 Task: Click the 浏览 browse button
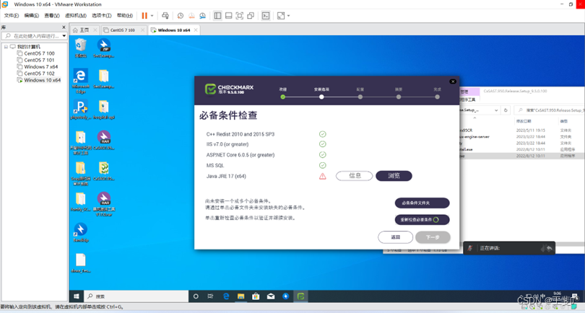(x=394, y=176)
